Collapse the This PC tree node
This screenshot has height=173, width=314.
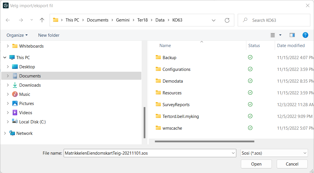tap(5, 57)
